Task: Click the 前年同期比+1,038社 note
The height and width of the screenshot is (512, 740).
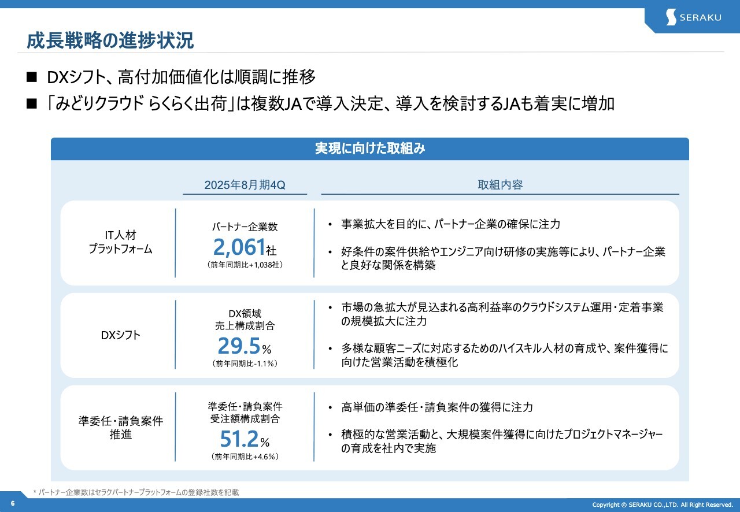Action: pyautogui.click(x=245, y=265)
